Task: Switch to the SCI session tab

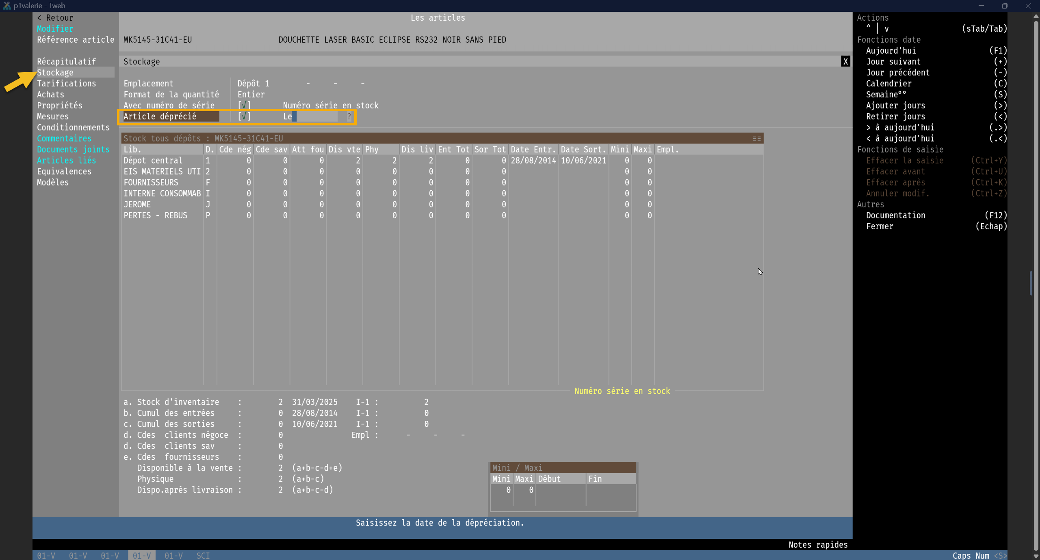Action: [x=203, y=555]
